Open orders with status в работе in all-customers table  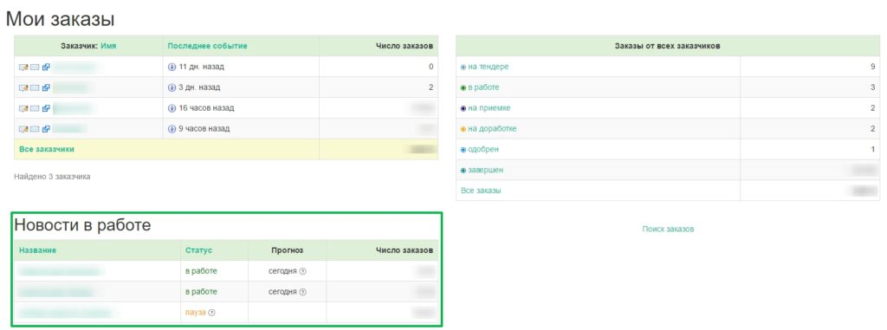483,87
